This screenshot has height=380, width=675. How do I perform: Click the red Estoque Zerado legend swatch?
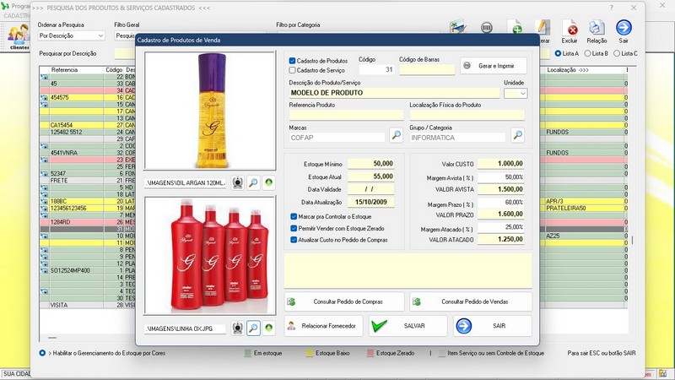point(370,353)
